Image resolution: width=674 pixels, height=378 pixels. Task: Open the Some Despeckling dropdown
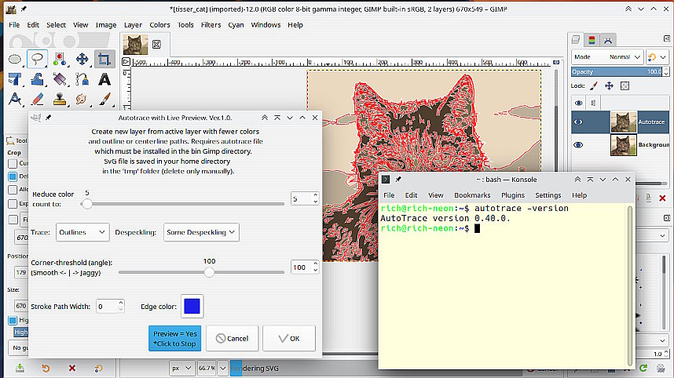(201, 232)
